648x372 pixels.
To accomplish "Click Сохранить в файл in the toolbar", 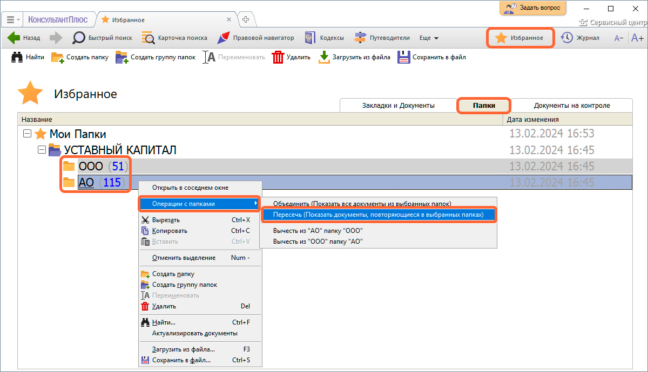I will coord(431,57).
